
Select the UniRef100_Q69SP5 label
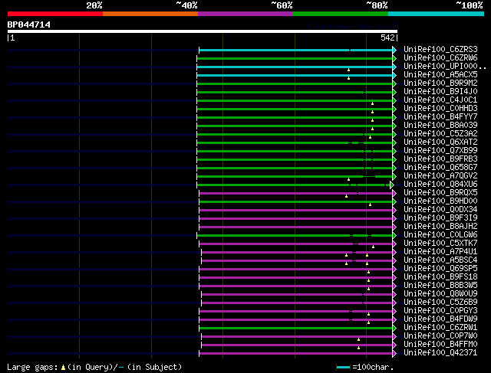tap(440, 269)
